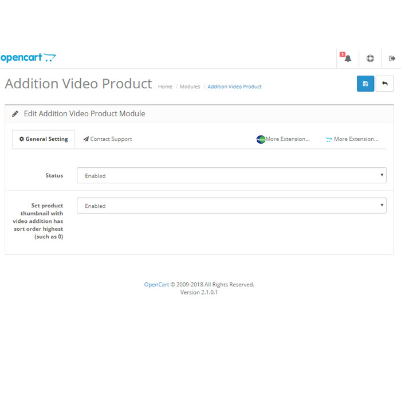The width and height of the screenshot is (401, 401).
Task: Click the OpenCart logo
Action: coord(28,57)
